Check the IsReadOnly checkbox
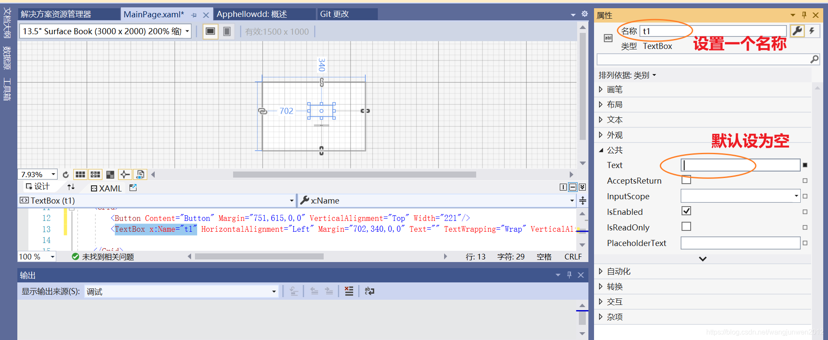Viewport: 828px width, 340px height. click(x=686, y=227)
